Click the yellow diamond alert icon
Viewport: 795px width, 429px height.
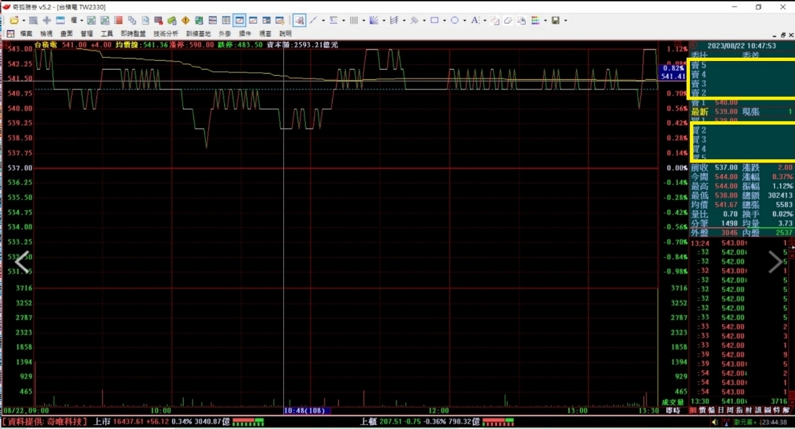[185, 20]
